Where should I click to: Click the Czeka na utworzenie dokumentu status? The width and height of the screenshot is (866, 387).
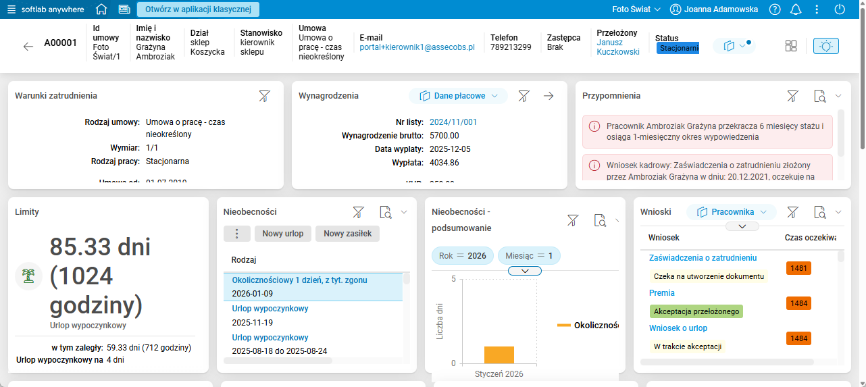click(x=709, y=276)
